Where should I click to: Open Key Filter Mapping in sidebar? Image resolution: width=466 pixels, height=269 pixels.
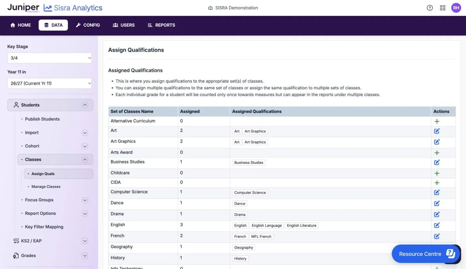tap(44, 227)
